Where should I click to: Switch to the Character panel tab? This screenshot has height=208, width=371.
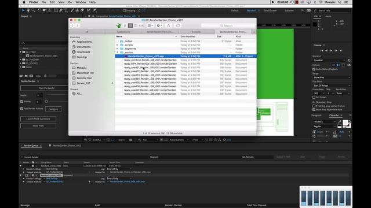tap(334, 116)
